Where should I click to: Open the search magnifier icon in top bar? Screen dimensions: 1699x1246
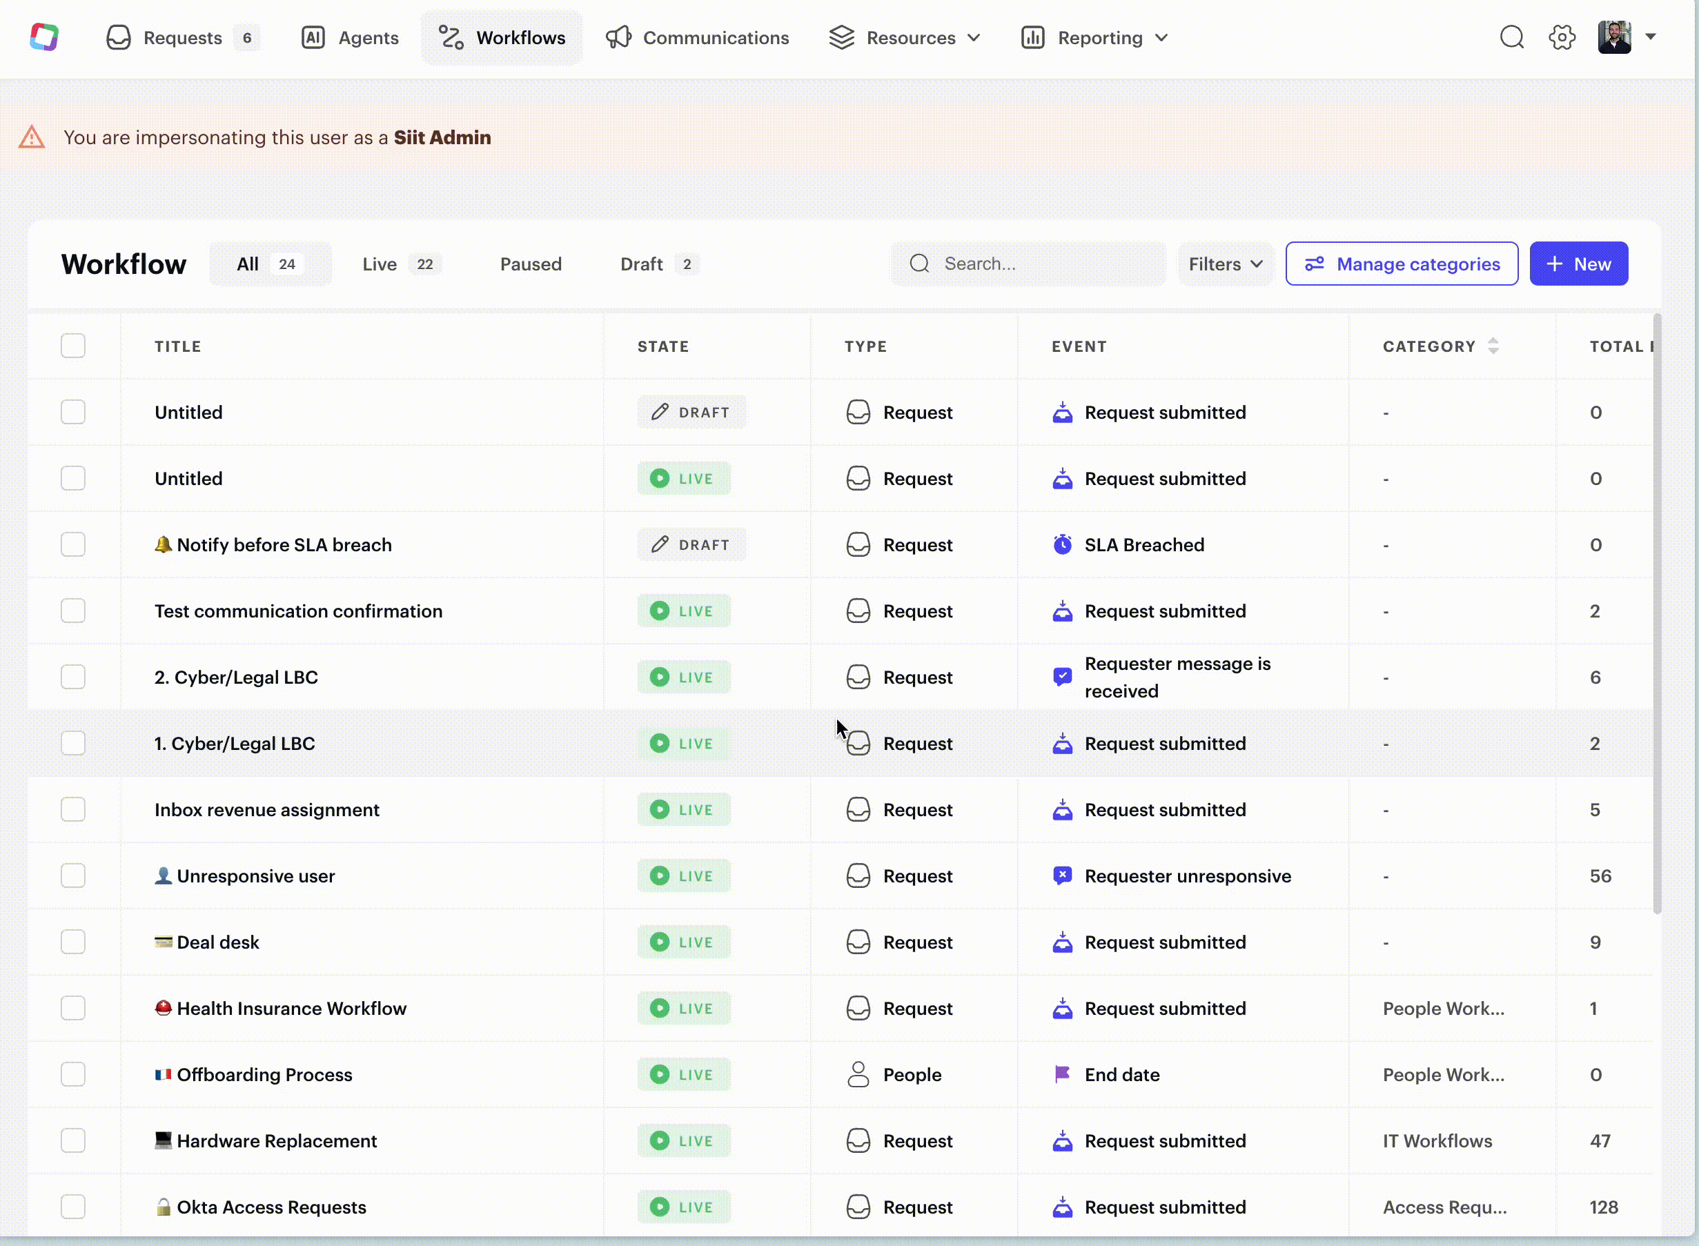tap(1511, 37)
